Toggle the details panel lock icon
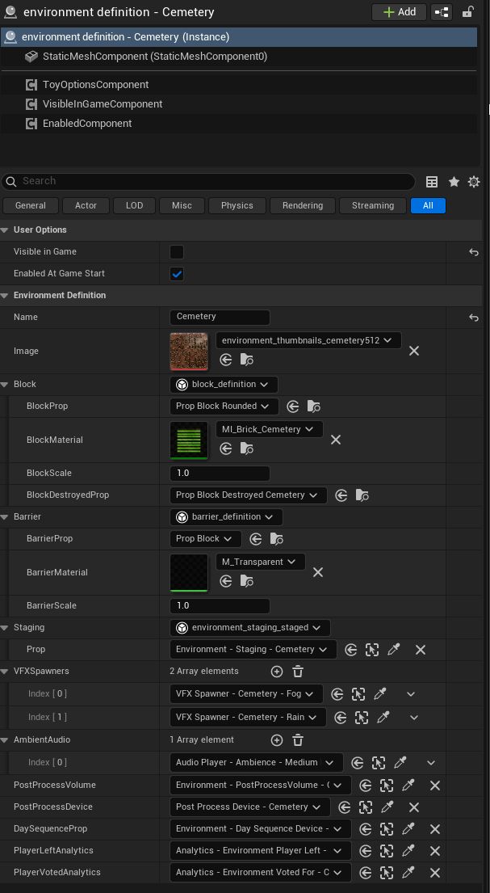 coord(468,12)
